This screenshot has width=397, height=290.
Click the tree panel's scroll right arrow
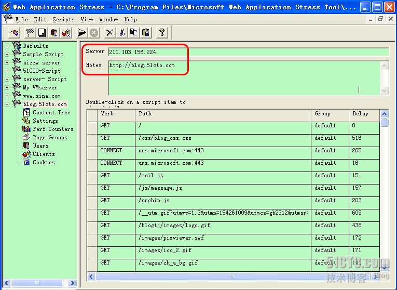72,283
